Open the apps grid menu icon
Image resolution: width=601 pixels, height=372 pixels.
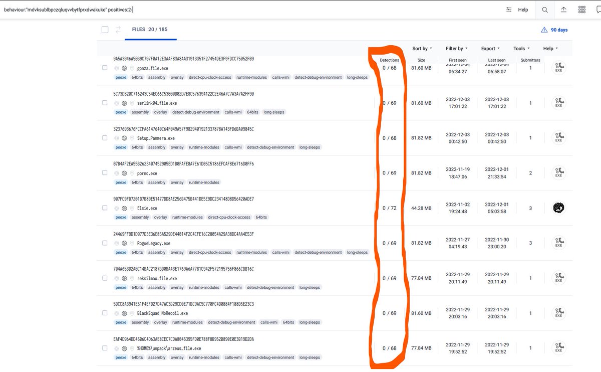(x=581, y=10)
